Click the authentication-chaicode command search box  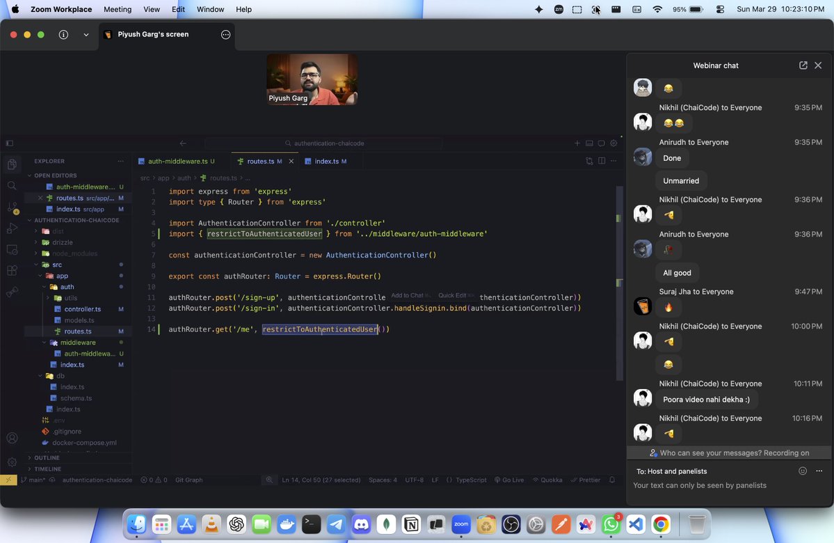tap(324, 143)
